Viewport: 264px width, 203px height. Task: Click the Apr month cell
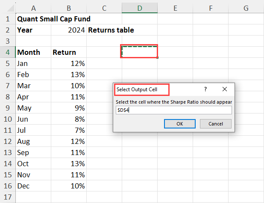coord(33,97)
